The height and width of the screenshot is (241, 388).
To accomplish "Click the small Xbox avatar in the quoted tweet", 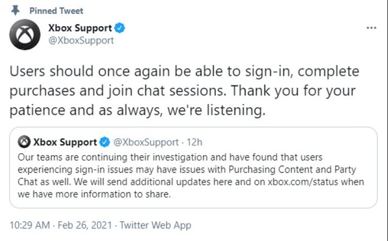I will pos(24,142).
